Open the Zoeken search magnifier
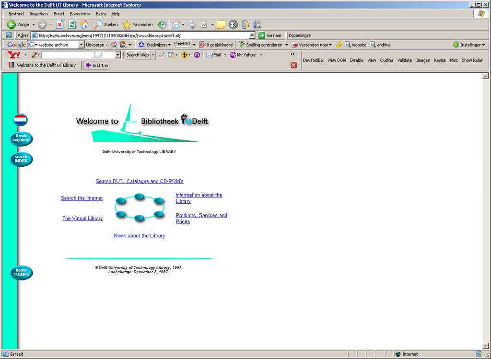The width and height of the screenshot is (491, 359). [106, 24]
